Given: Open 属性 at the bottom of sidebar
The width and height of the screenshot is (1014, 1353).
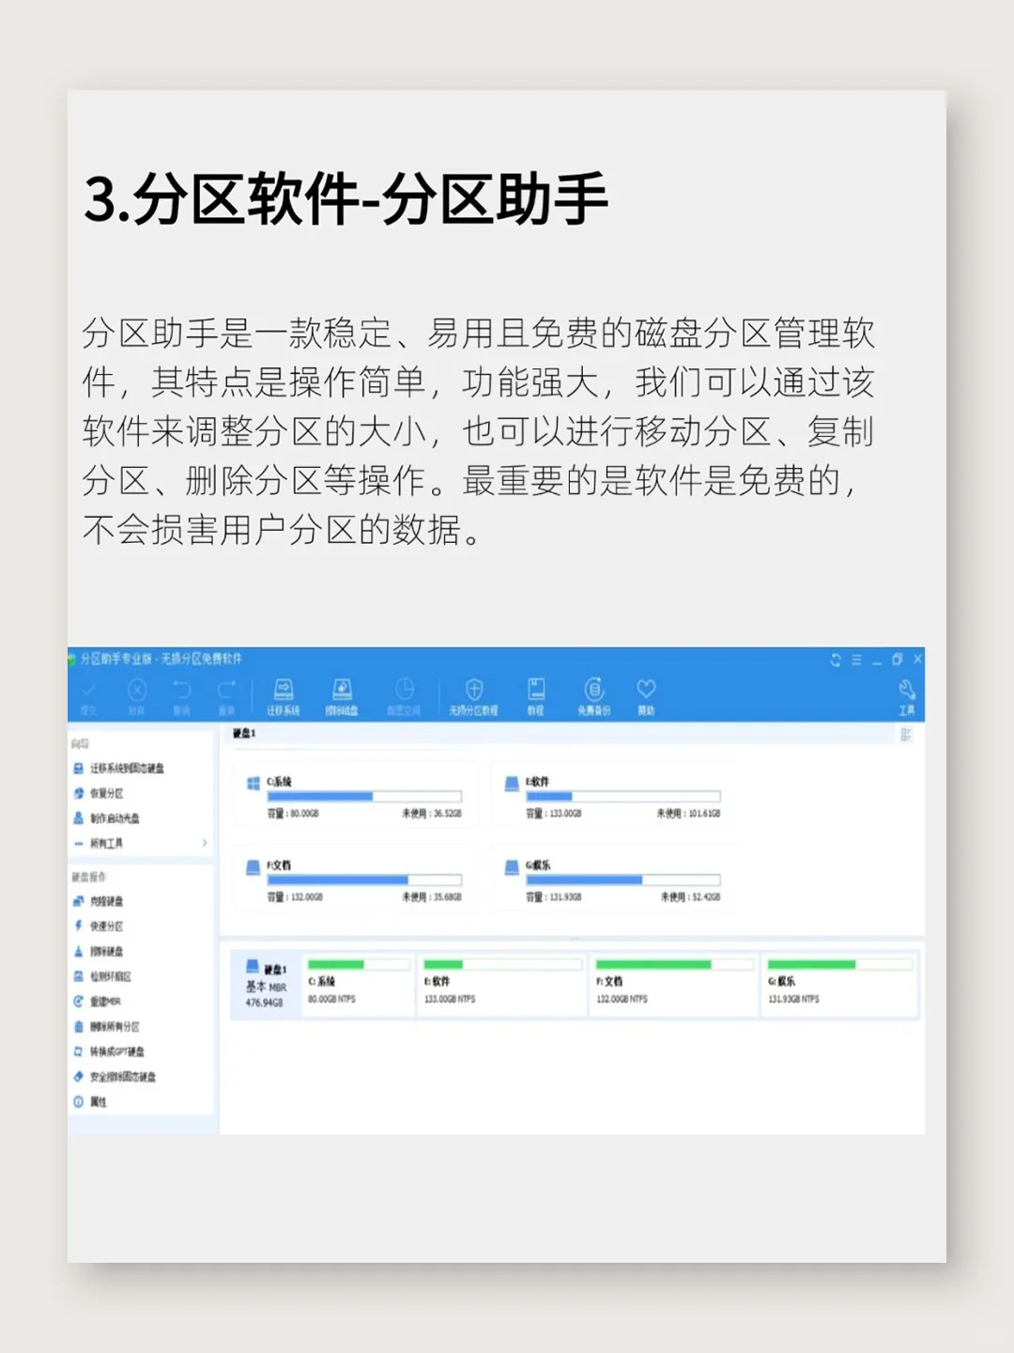Looking at the screenshot, I should tap(97, 1101).
